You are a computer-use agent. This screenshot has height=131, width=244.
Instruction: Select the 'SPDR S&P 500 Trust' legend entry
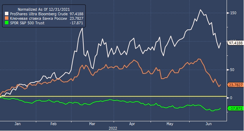click(27, 23)
